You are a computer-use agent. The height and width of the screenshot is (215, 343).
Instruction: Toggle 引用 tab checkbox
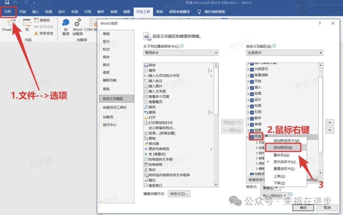click(x=252, y=112)
